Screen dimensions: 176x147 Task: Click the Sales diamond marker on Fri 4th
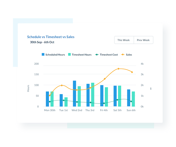pyautogui.click(x=104, y=79)
